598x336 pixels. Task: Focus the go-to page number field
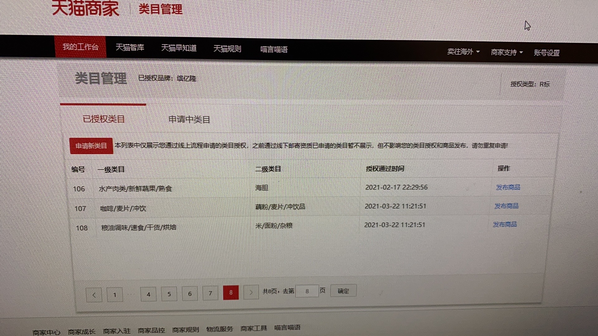tap(307, 291)
